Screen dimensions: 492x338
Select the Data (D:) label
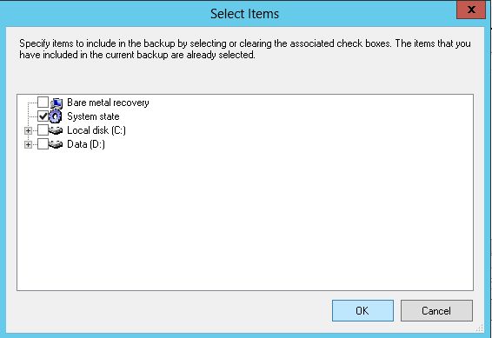(x=86, y=144)
